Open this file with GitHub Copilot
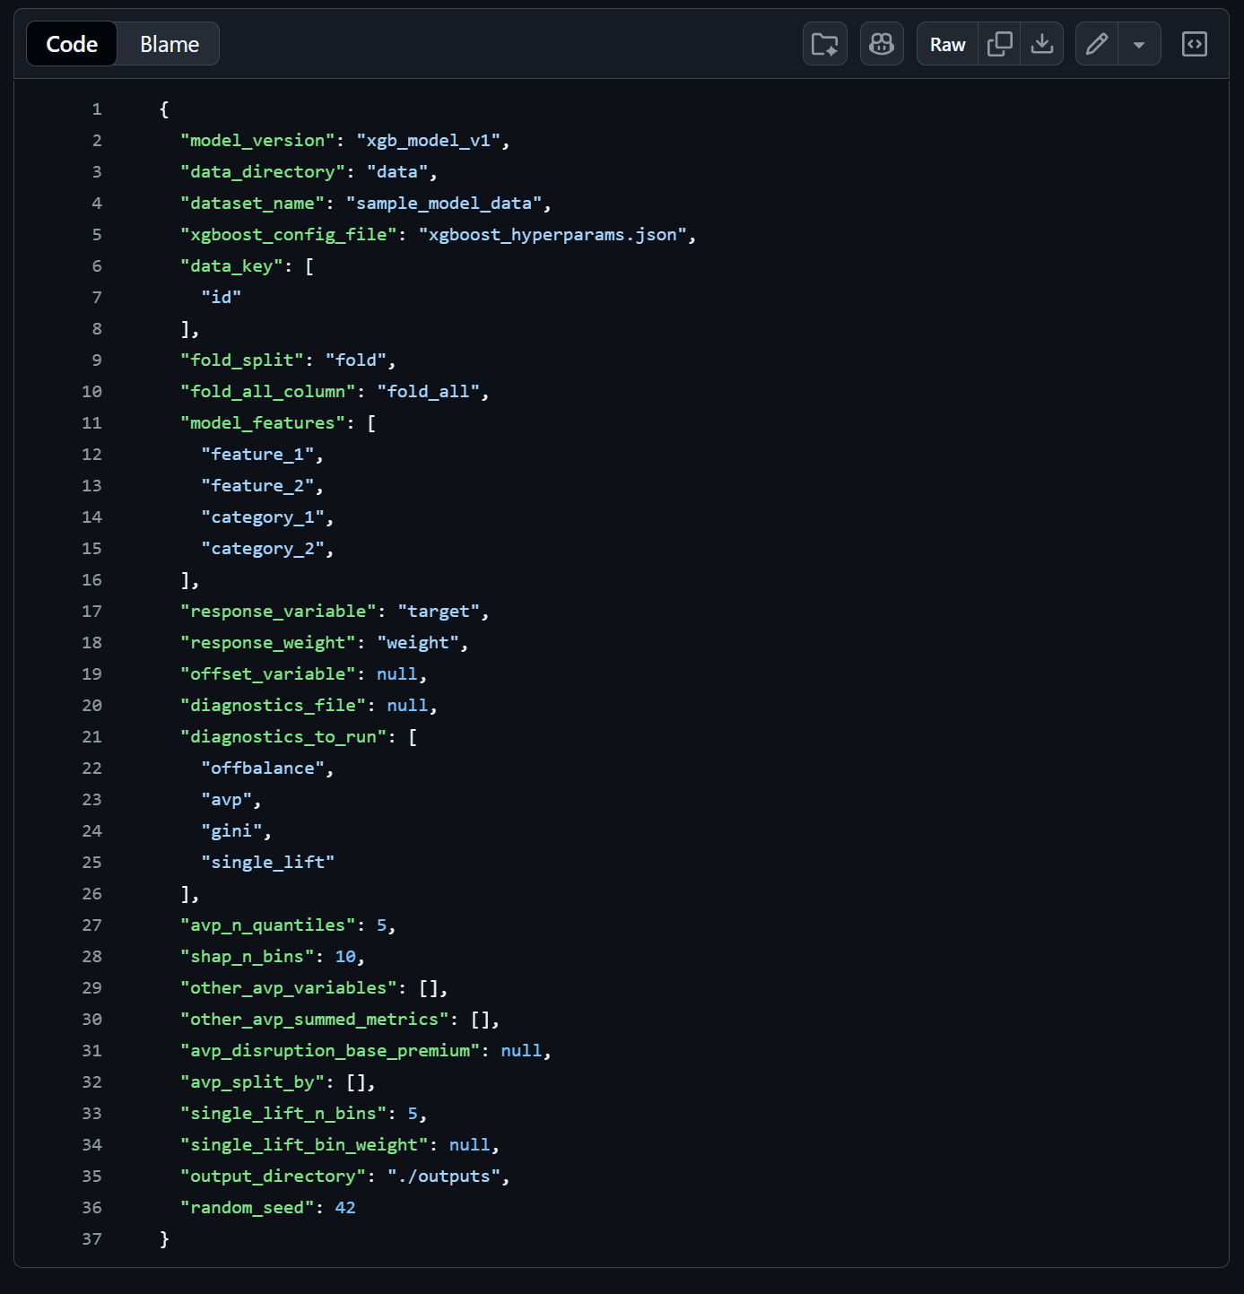This screenshot has width=1244, height=1294. point(882,43)
